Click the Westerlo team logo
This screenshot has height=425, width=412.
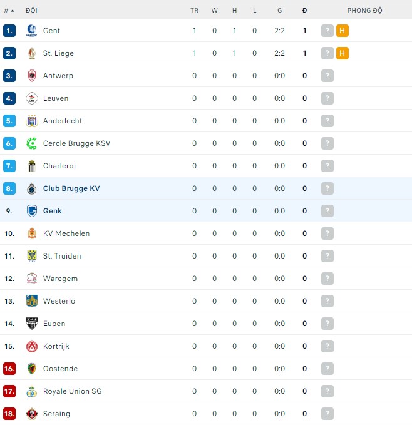pyautogui.click(x=32, y=301)
